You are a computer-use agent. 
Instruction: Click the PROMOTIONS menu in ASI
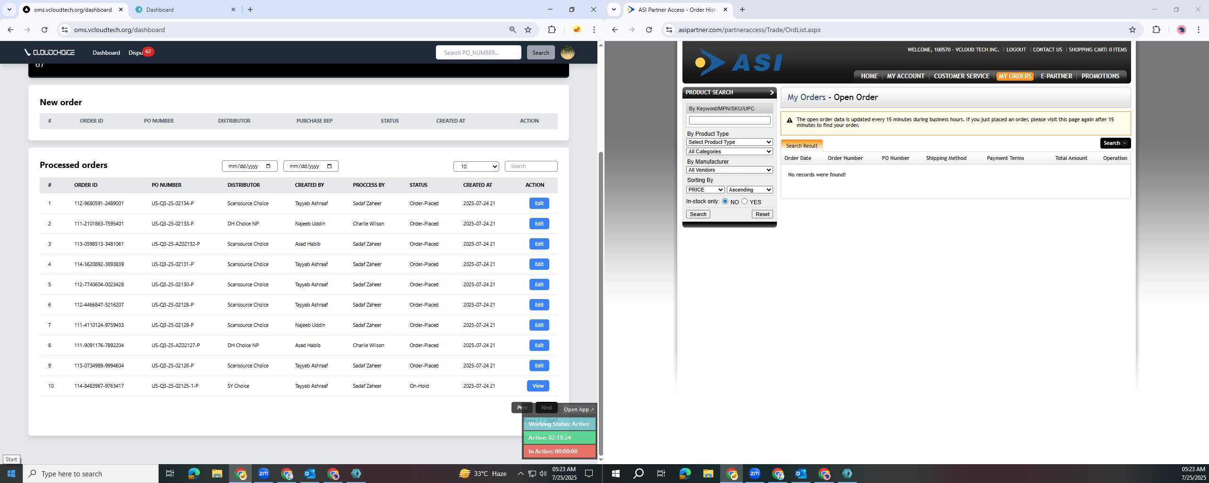coord(1100,76)
